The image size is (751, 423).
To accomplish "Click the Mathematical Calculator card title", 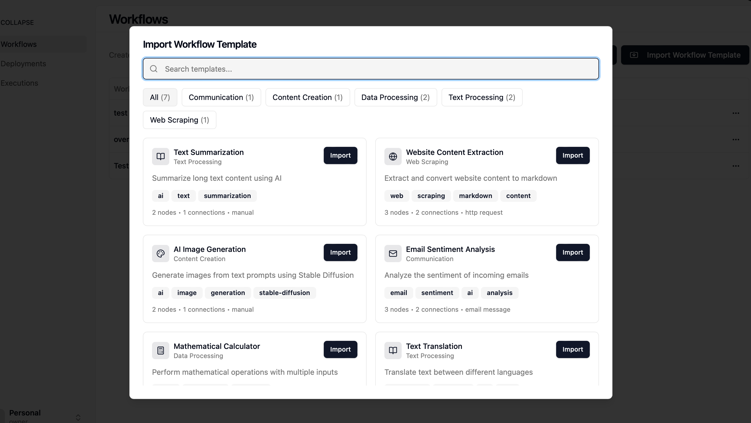I will [217, 346].
